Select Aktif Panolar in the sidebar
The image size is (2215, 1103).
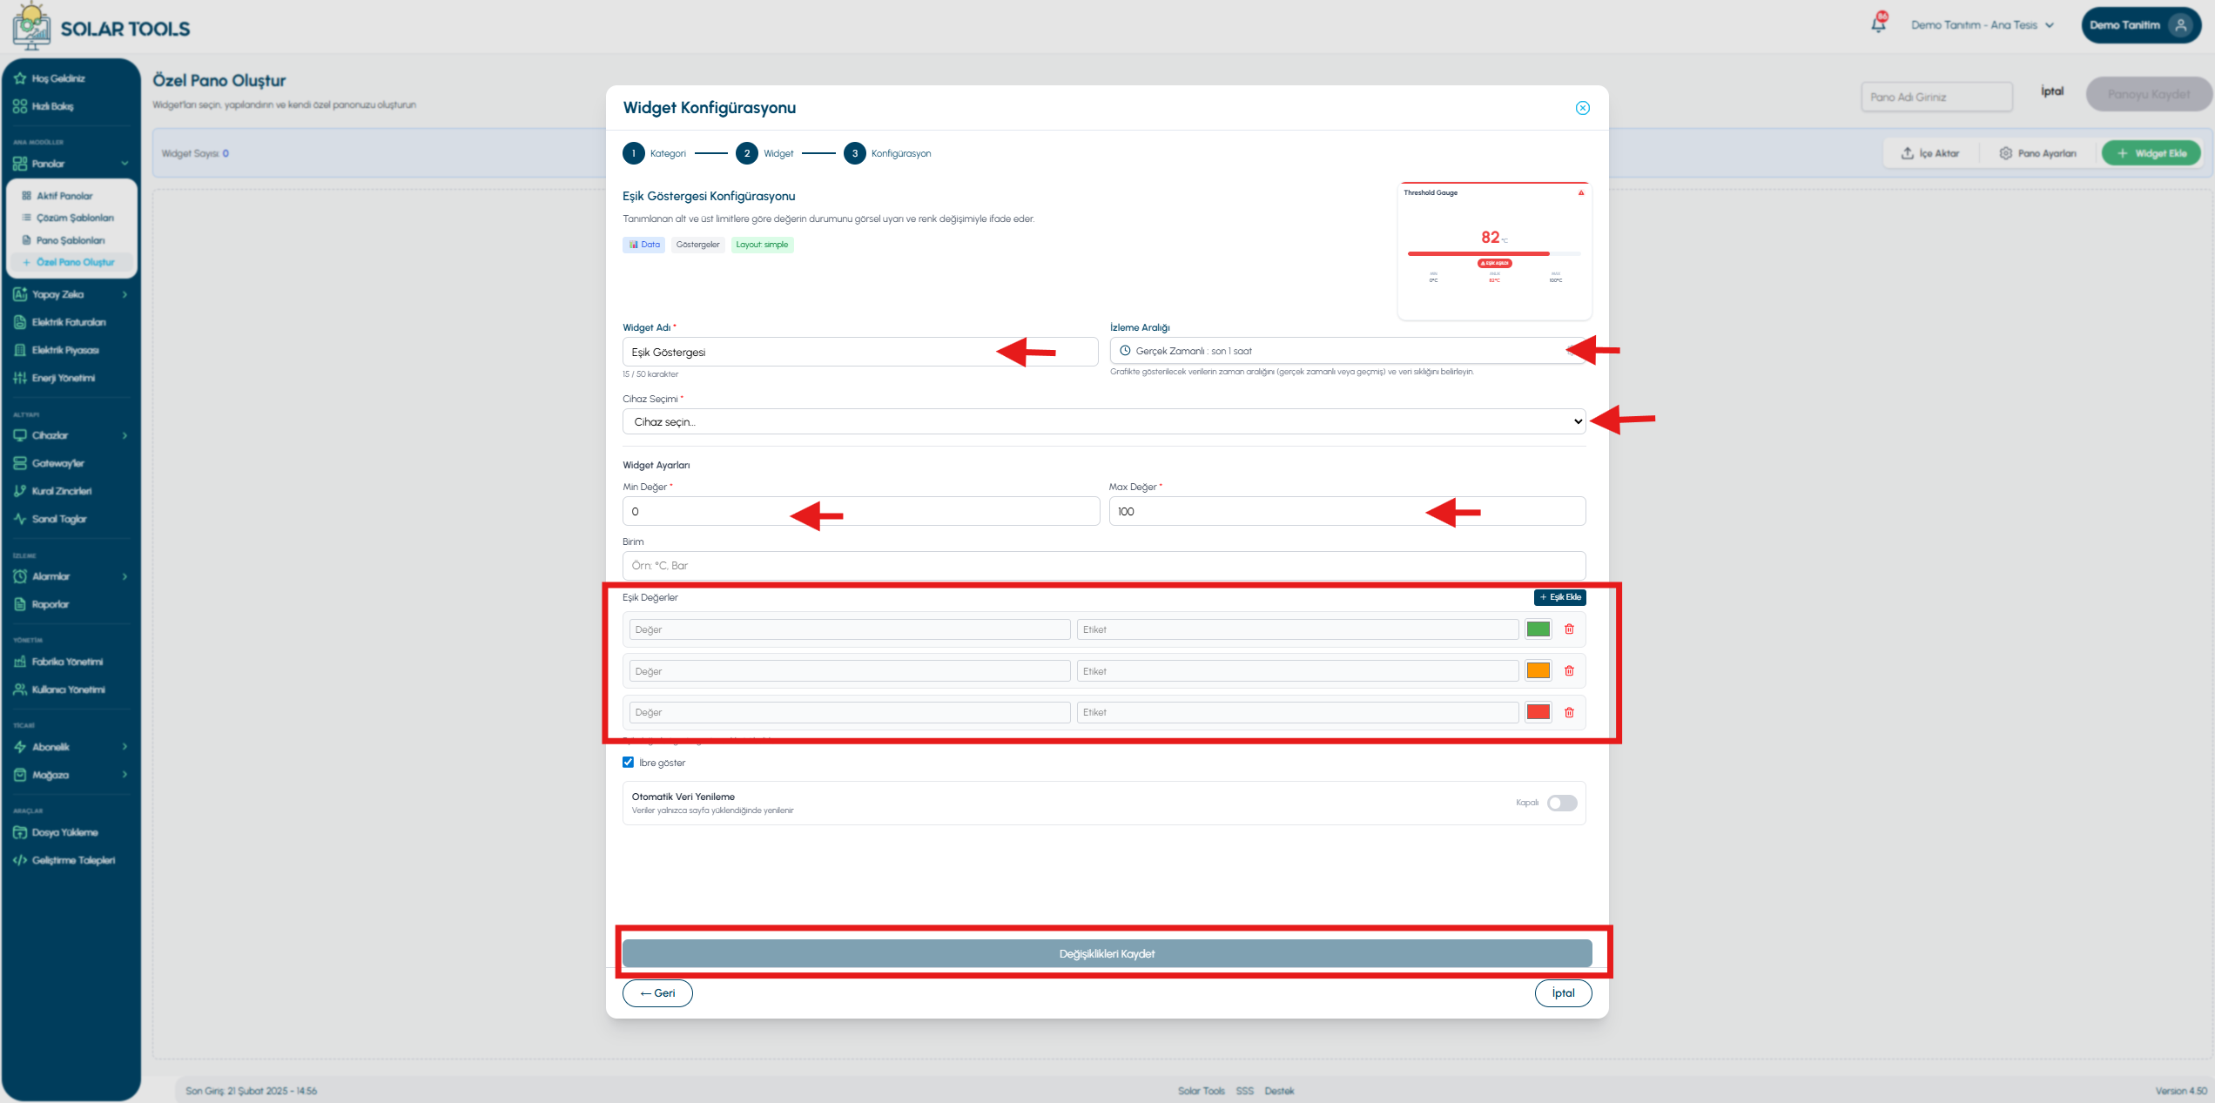[x=64, y=196]
